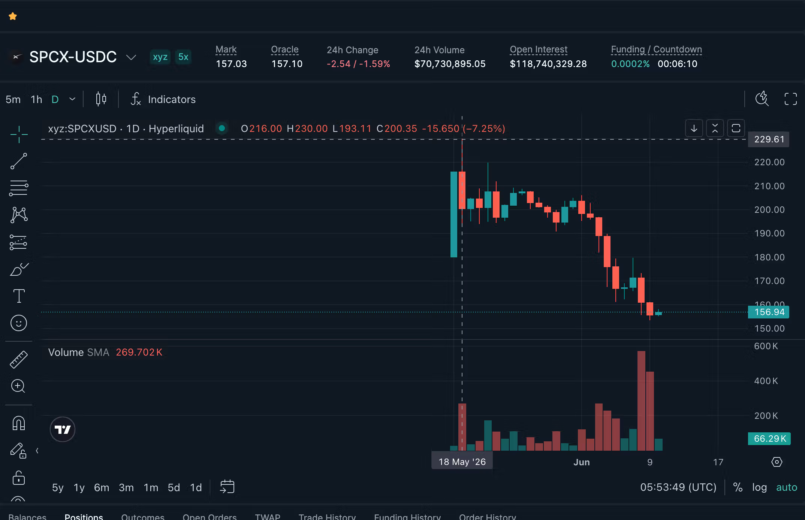Expand the timeframe interval dropdown
This screenshot has height=520, width=805.
[x=72, y=99]
